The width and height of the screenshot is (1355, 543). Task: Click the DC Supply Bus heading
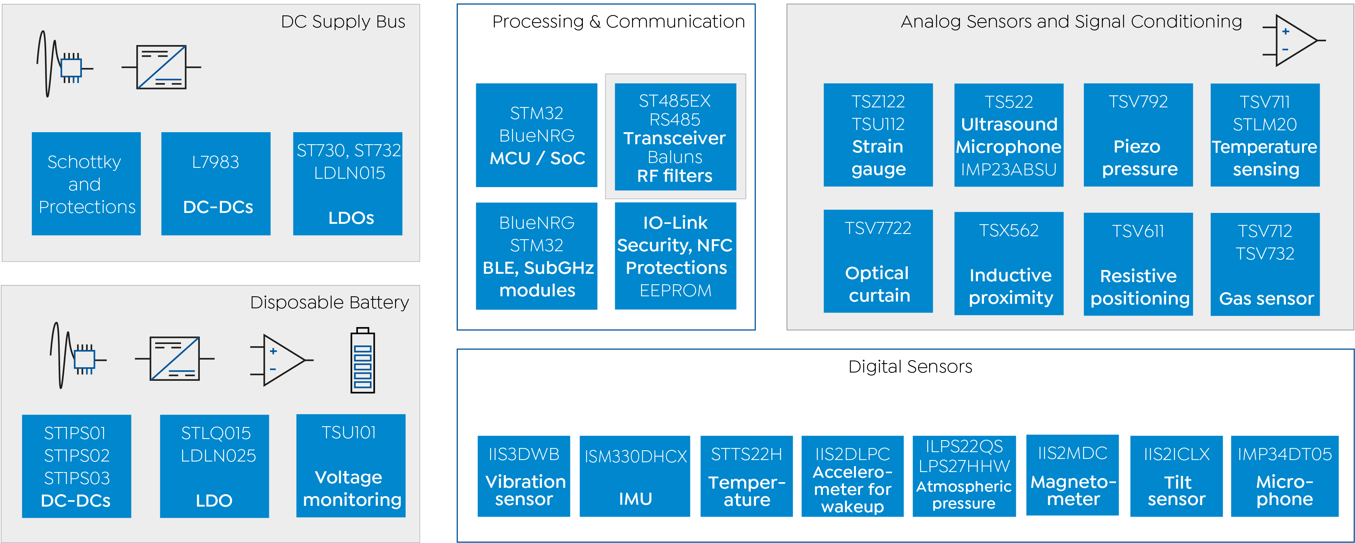(x=343, y=21)
